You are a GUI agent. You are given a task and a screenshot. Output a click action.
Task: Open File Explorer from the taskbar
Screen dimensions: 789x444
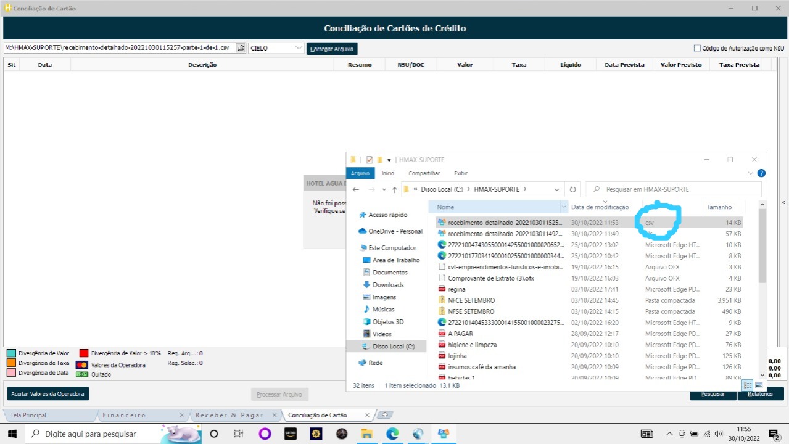point(366,434)
